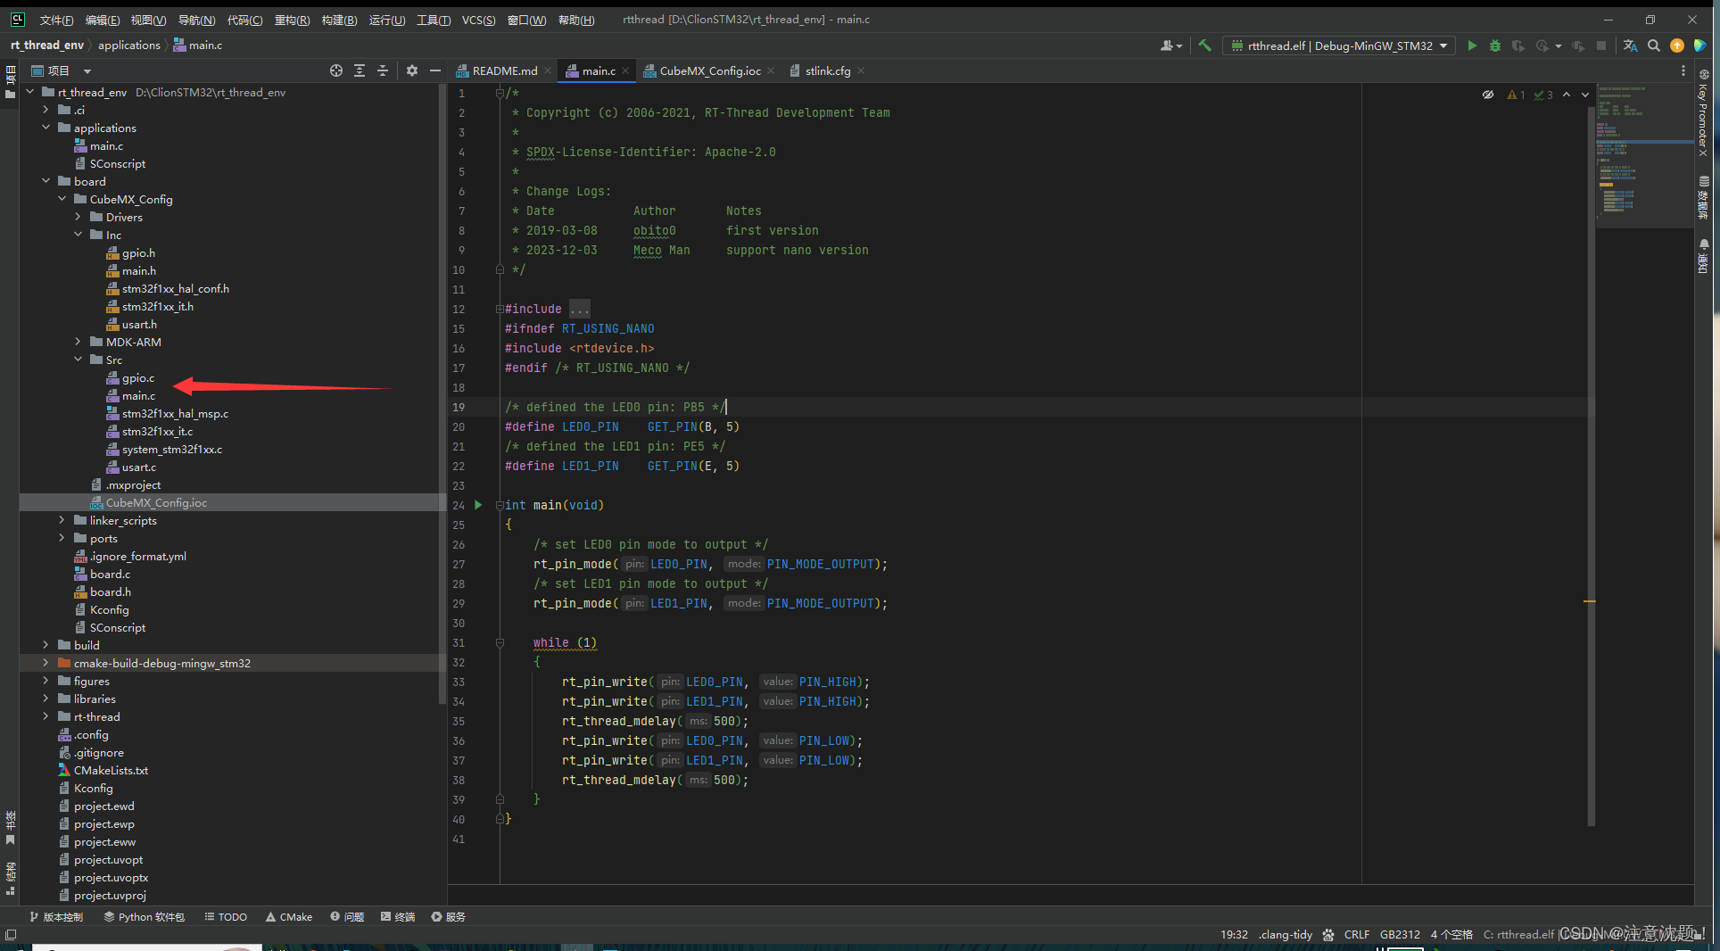Fold the while loop at line 31
Image resolution: width=1720 pixels, height=951 pixels.
[500, 642]
